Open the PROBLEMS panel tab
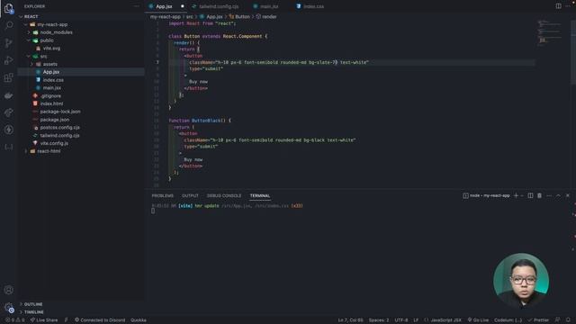Viewport: 576px width, 324px height. 162,195
